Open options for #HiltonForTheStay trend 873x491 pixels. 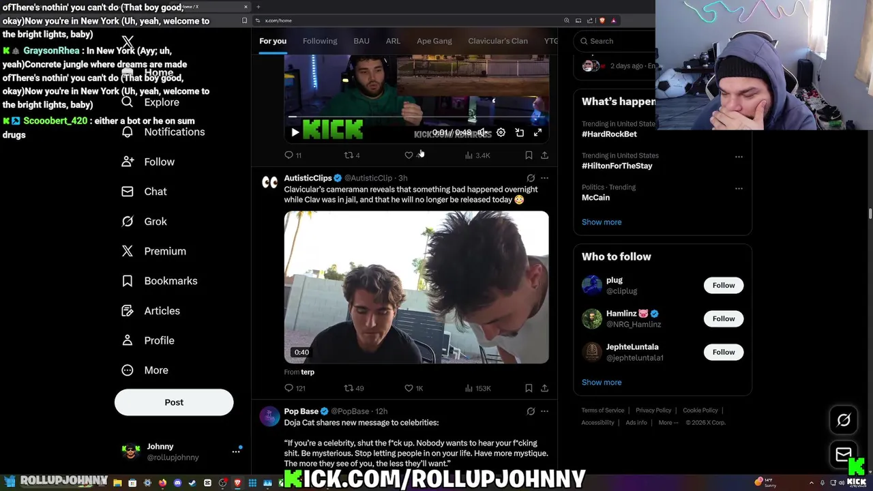[x=739, y=157]
